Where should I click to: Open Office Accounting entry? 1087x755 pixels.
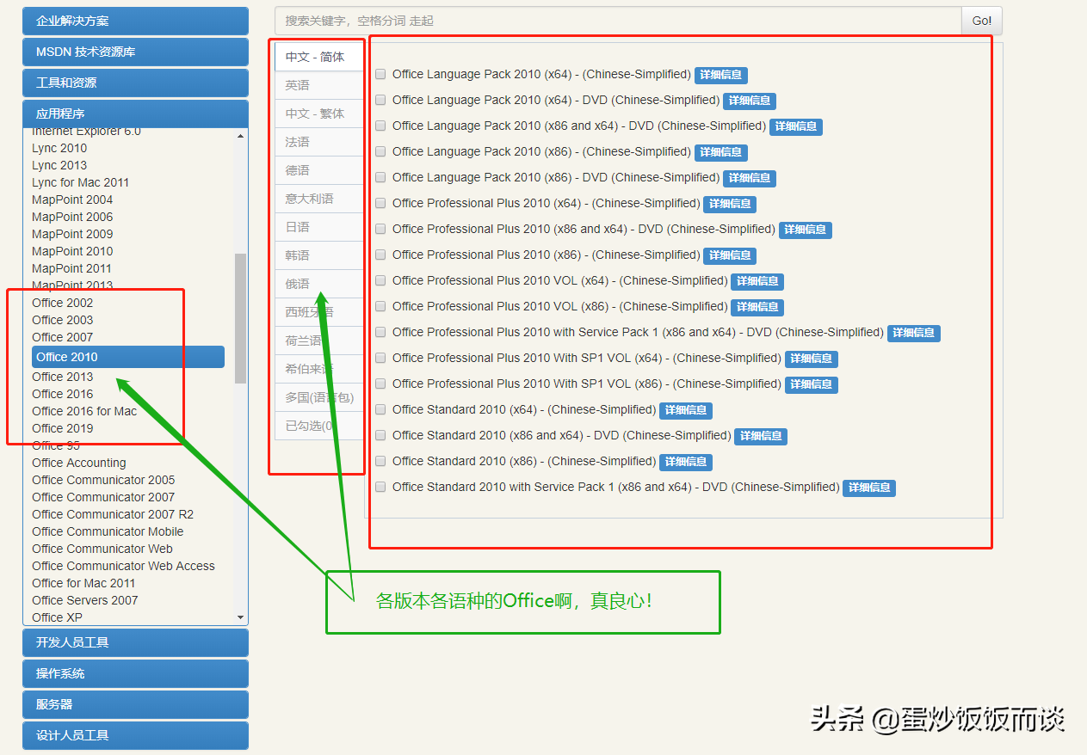(x=79, y=463)
